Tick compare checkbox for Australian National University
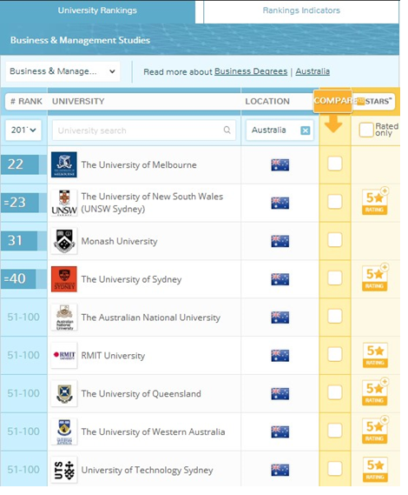 (x=334, y=316)
